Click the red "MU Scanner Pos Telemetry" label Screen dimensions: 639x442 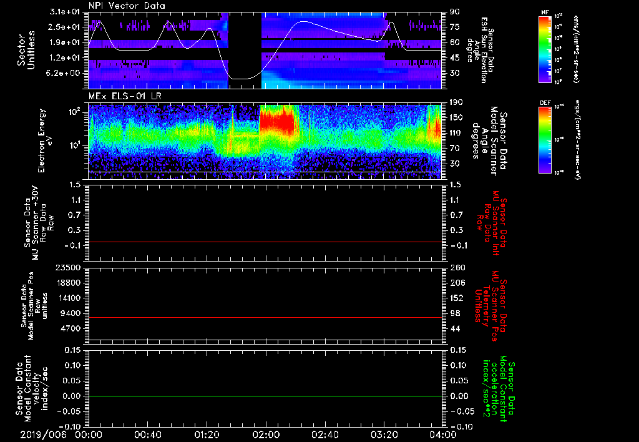490,306
